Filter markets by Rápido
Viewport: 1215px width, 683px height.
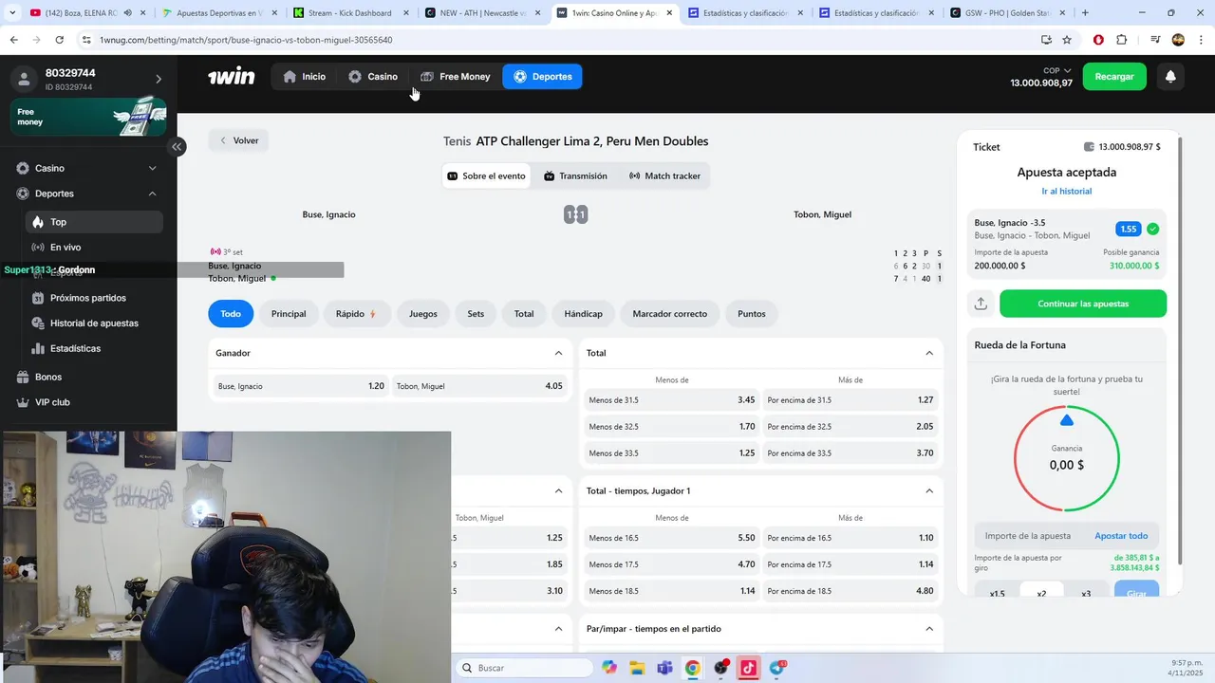357,314
